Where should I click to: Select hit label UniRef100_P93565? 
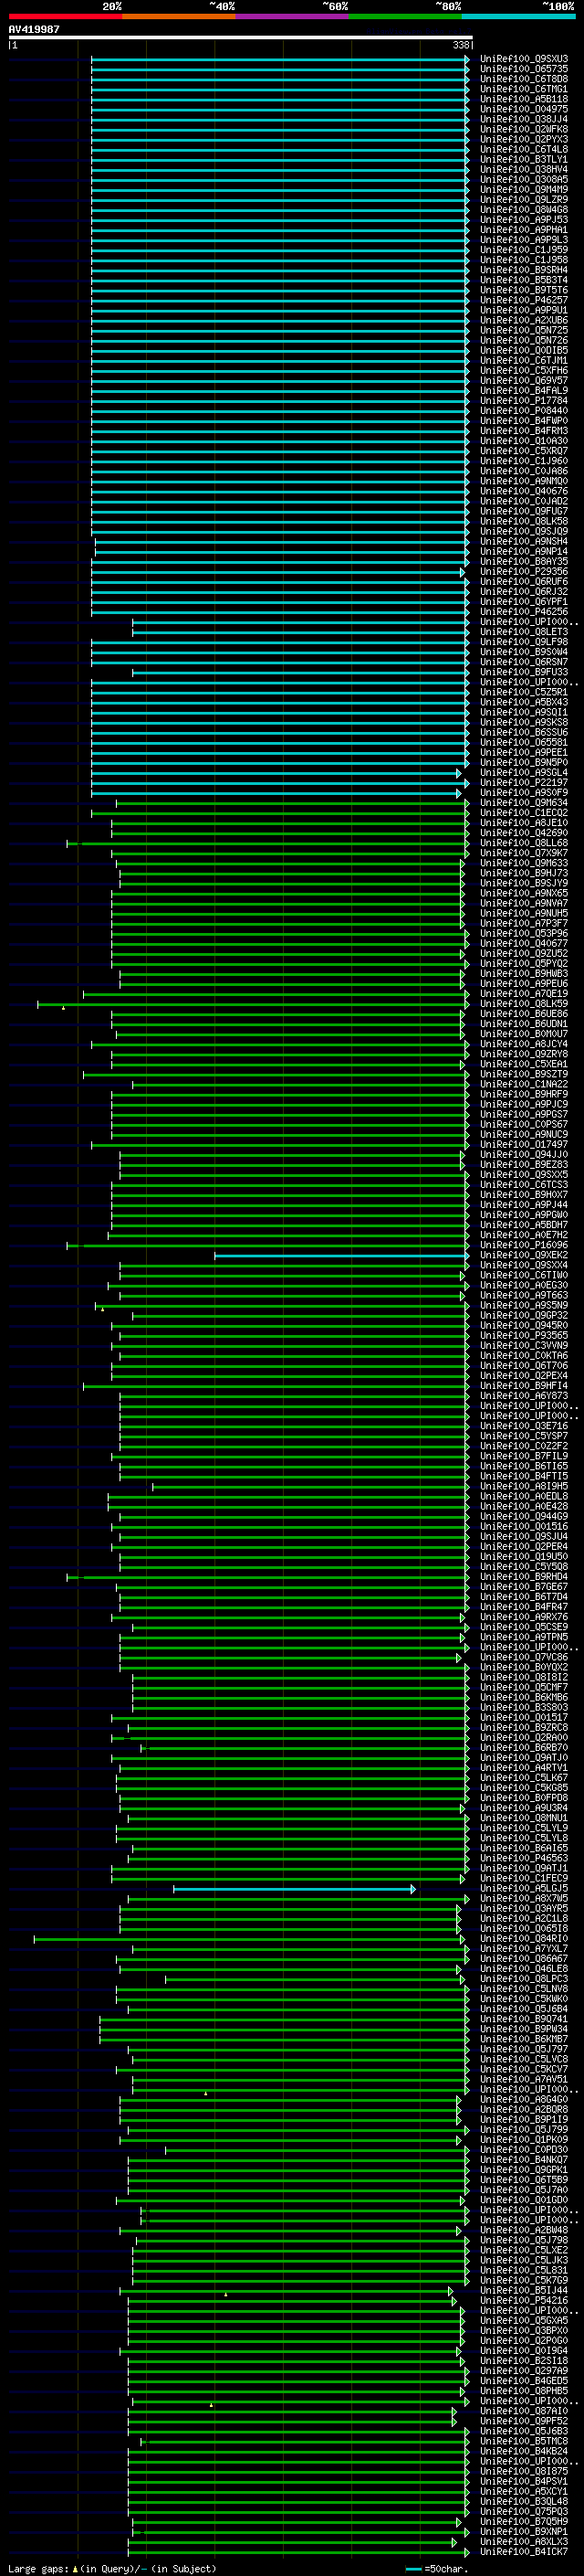click(524, 1335)
